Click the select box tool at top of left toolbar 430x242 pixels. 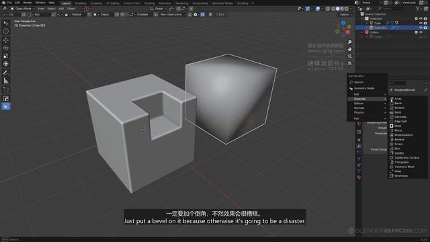pyautogui.click(x=6, y=24)
